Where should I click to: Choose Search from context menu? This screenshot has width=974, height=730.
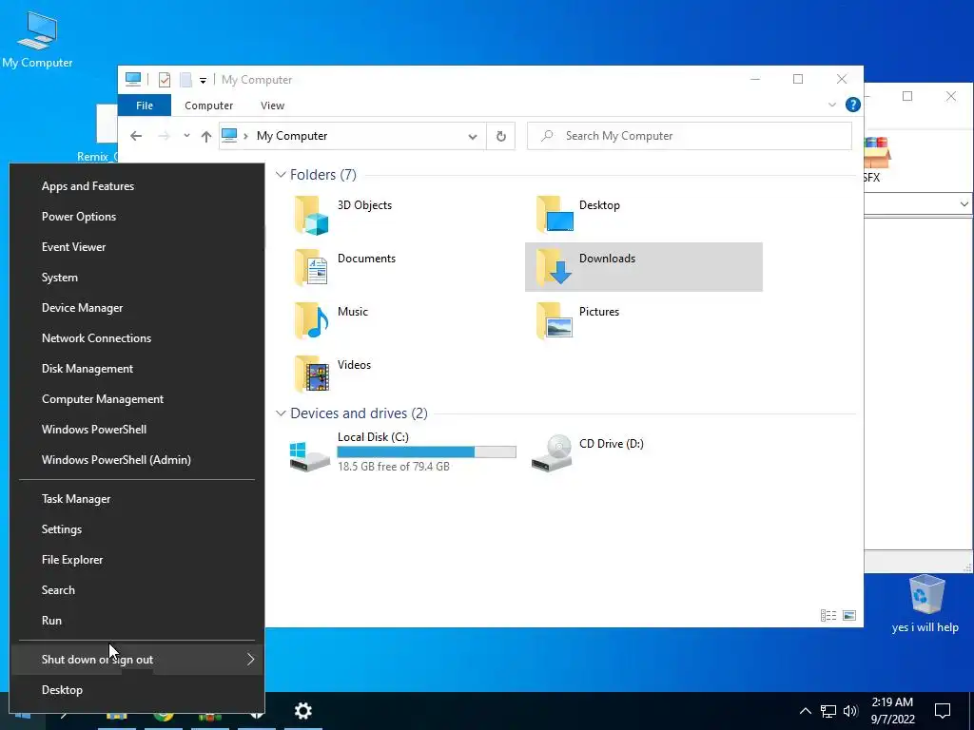[137, 590]
